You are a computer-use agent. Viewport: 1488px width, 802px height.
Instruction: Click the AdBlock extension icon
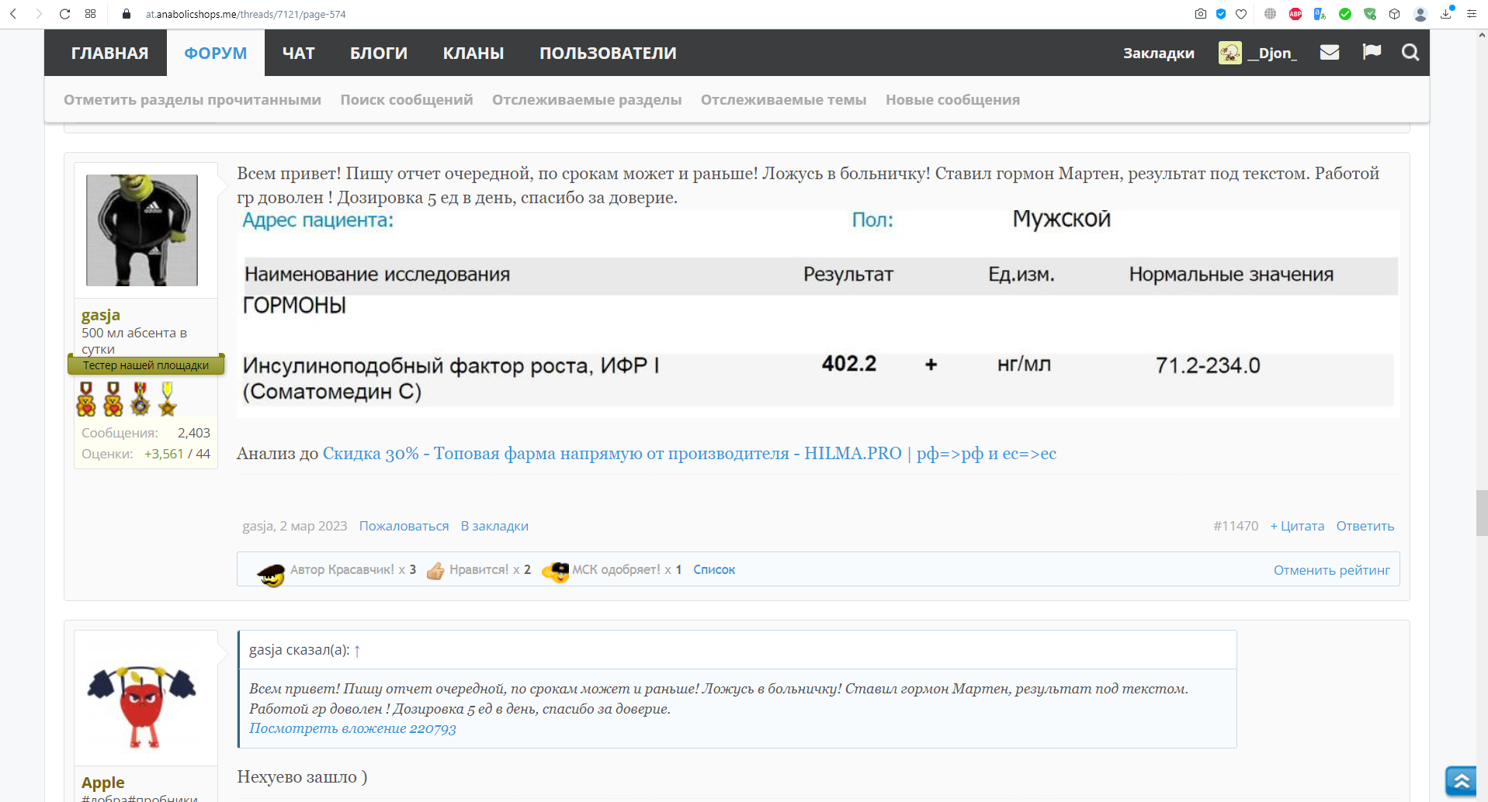[x=1295, y=14]
